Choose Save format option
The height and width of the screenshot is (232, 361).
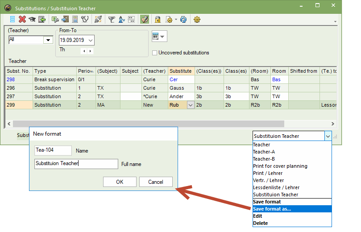tap(292, 202)
